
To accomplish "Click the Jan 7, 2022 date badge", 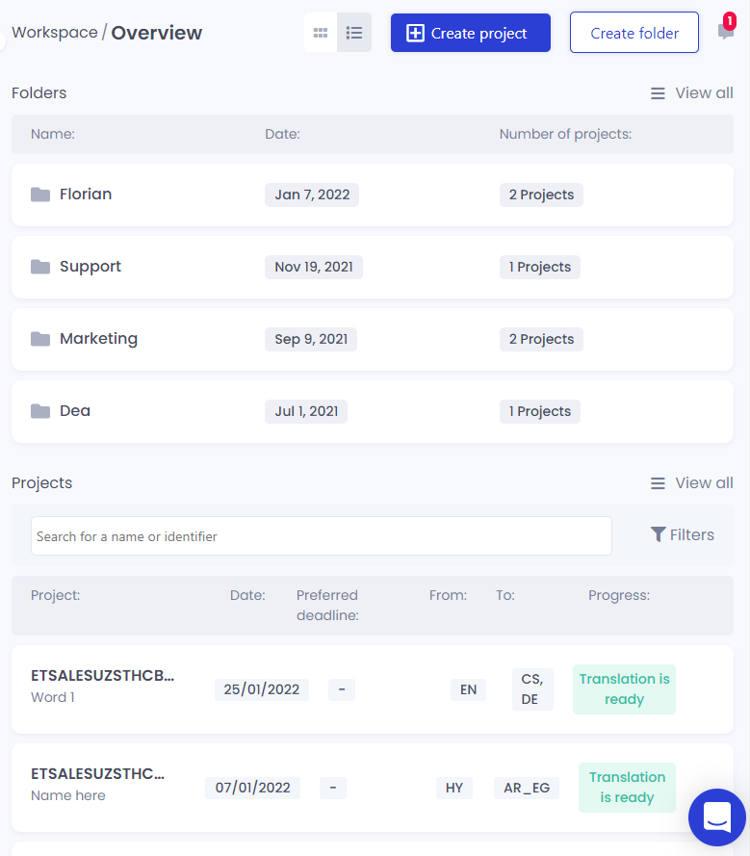I will point(312,195).
